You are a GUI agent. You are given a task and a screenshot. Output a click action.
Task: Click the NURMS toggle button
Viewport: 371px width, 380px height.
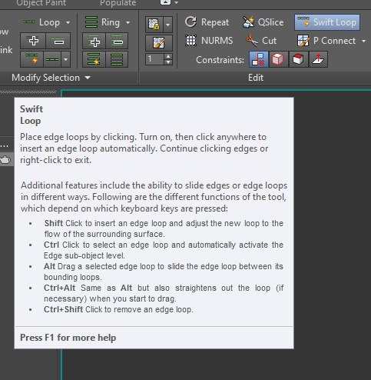point(209,41)
